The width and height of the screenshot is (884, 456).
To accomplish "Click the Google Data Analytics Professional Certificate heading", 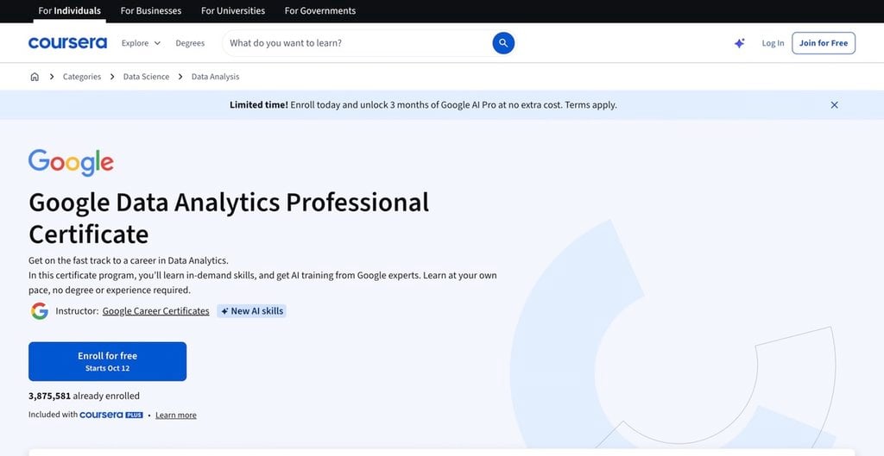I will [x=229, y=218].
